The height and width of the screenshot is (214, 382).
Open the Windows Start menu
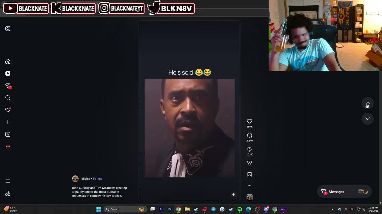[x=99, y=209]
